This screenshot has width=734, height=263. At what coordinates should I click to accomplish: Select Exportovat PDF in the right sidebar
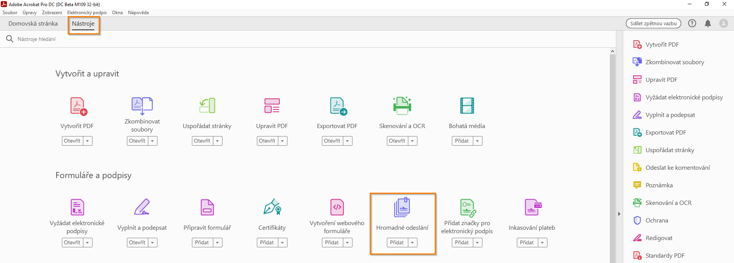(x=660, y=132)
